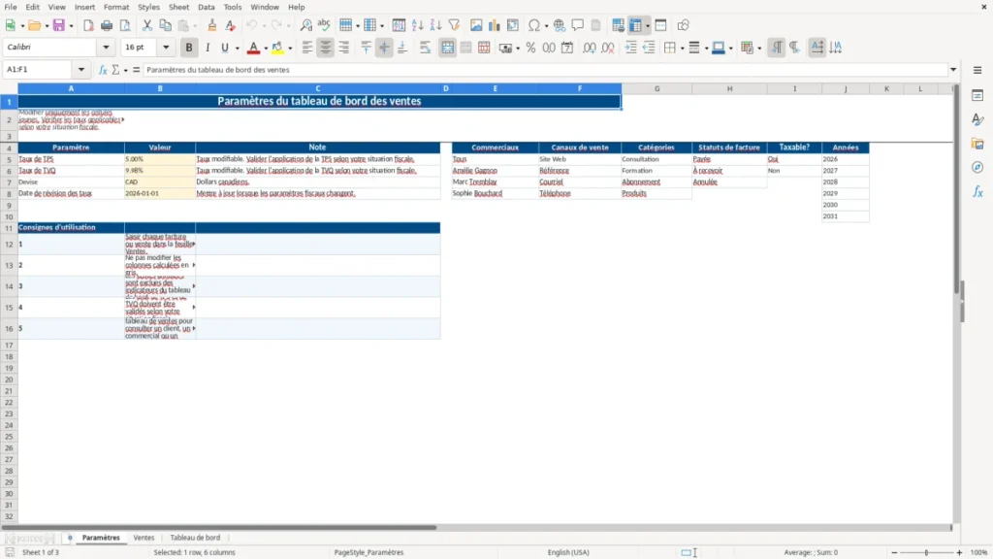Toggle Bold formatting

[x=189, y=48]
